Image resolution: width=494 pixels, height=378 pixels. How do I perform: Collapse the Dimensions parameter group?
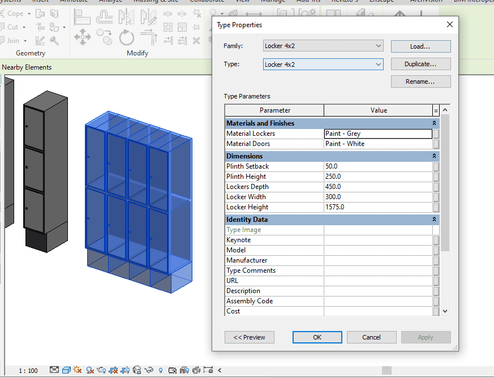(435, 156)
